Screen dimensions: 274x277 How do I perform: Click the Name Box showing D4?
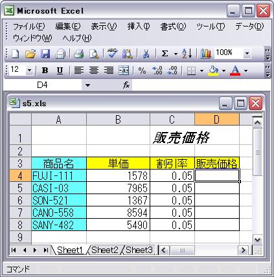[x=42, y=85]
